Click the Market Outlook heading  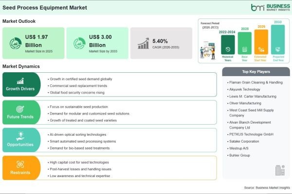19,21
